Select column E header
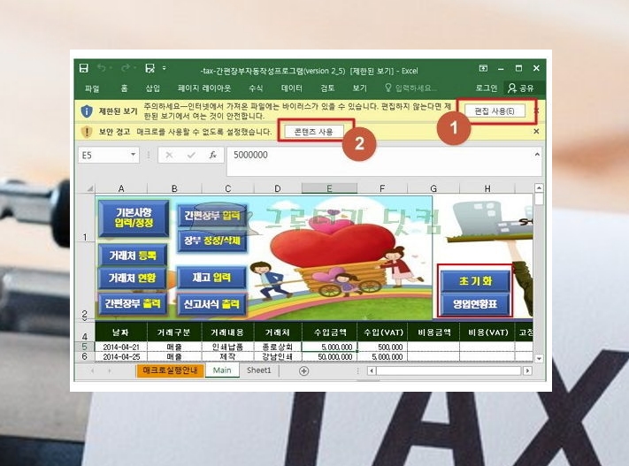The height and width of the screenshot is (466, 629). 329,188
